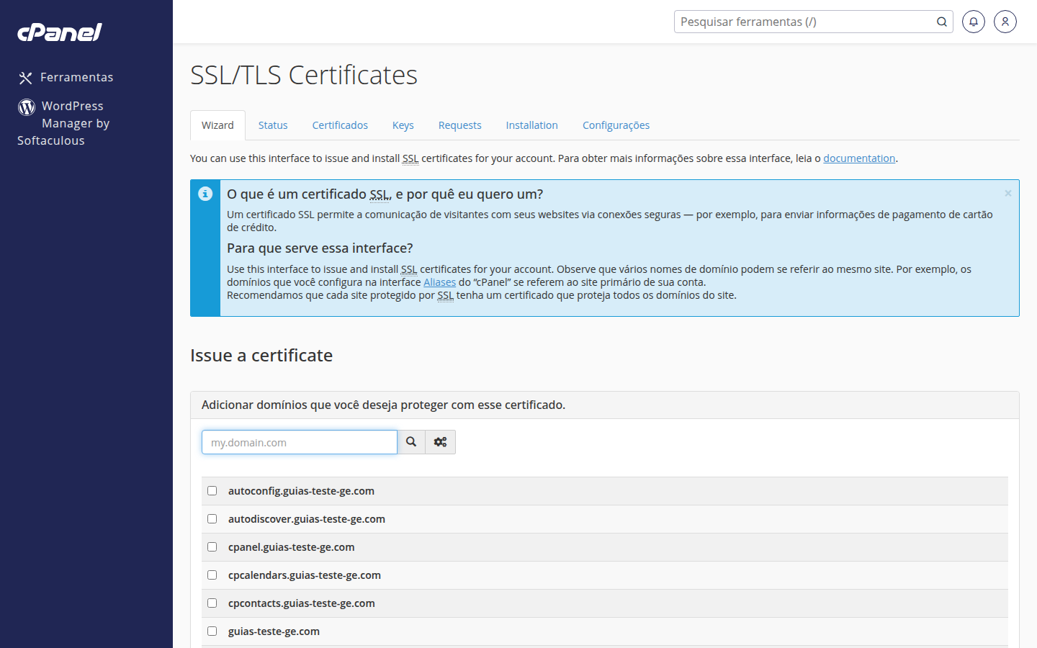Image resolution: width=1037 pixels, height=648 pixels.
Task: Open the Requests tab
Action: (460, 125)
